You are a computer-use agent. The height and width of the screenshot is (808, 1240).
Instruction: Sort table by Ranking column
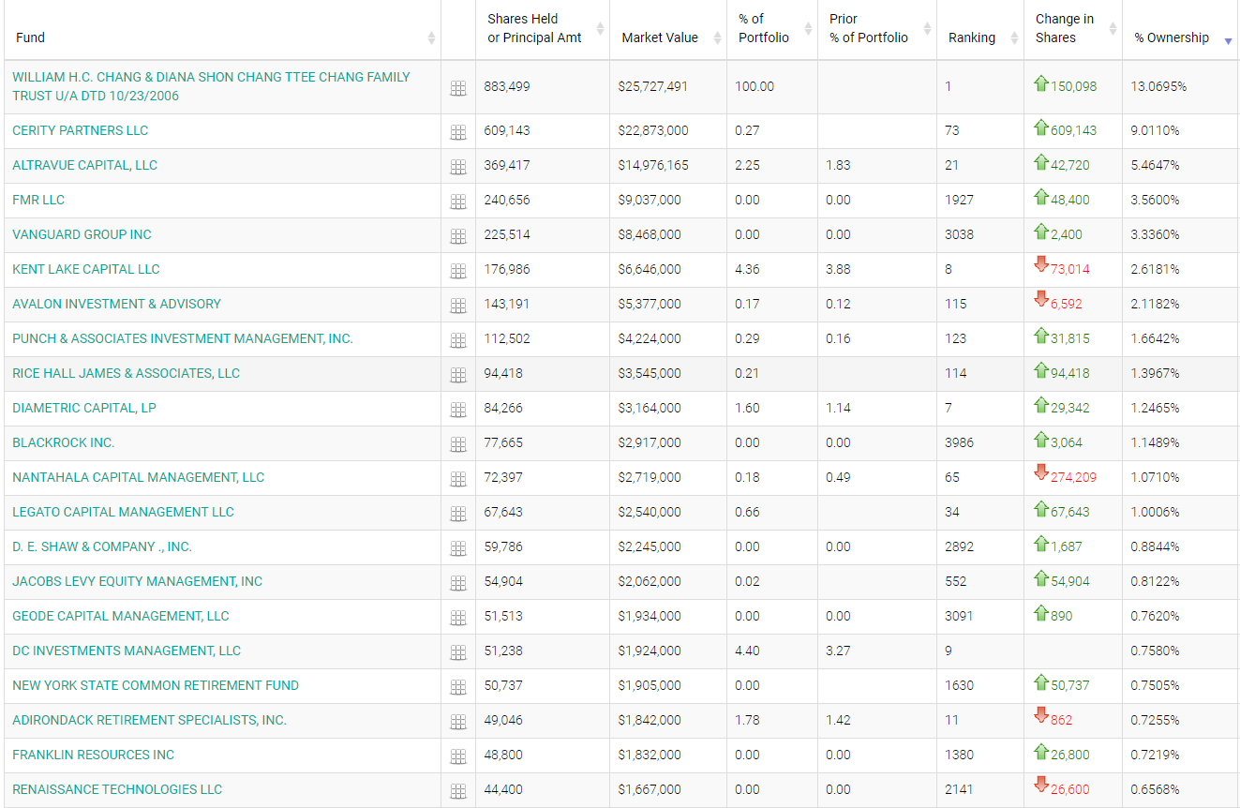click(x=980, y=30)
